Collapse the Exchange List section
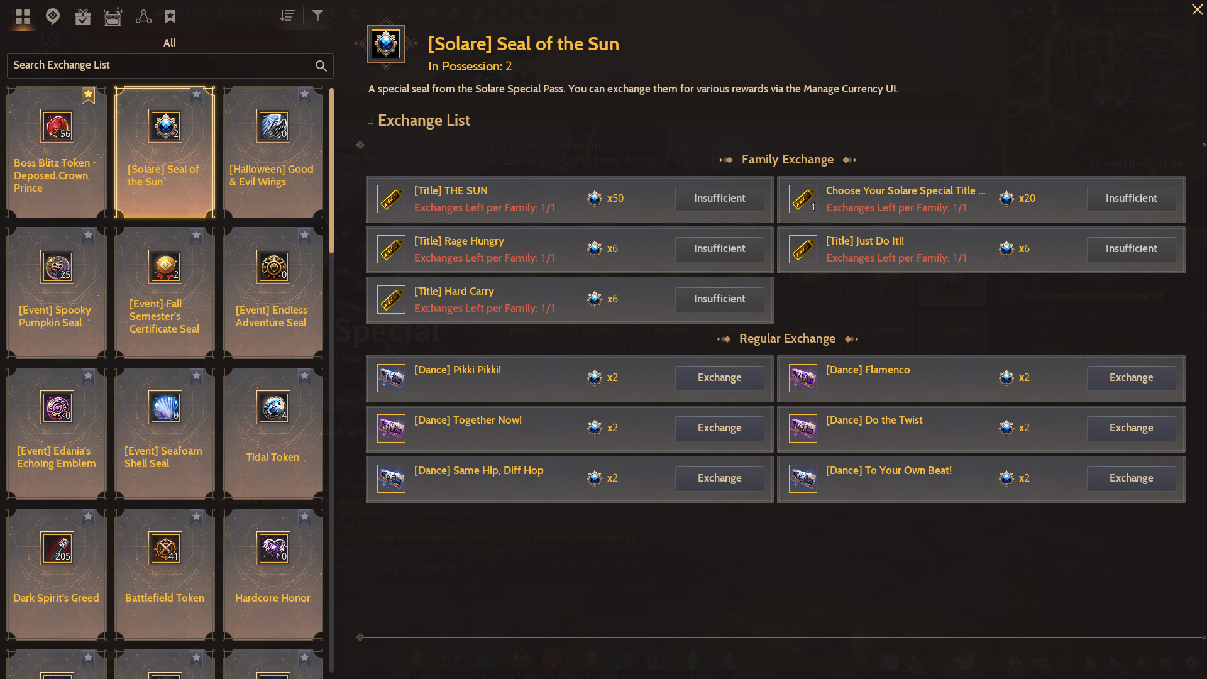 [371, 121]
